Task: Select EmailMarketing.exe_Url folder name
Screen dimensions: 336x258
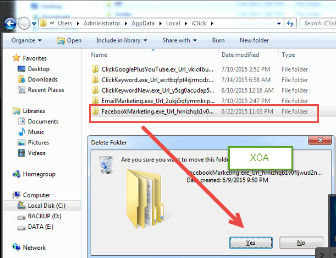Action: click(x=158, y=101)
